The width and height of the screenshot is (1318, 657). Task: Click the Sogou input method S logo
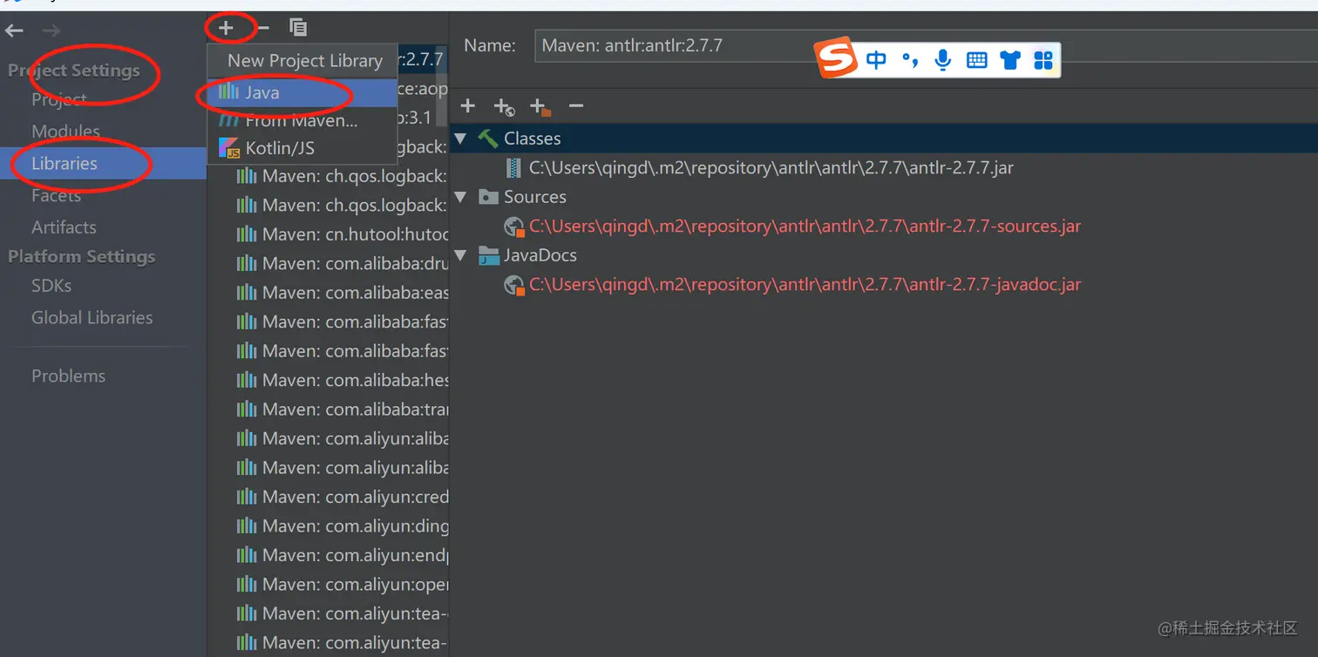click(836, 58)
